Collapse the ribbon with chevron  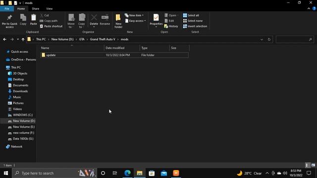tap(309, 9)
